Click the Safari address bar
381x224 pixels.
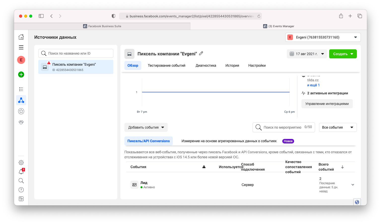[x=190, y=16]
